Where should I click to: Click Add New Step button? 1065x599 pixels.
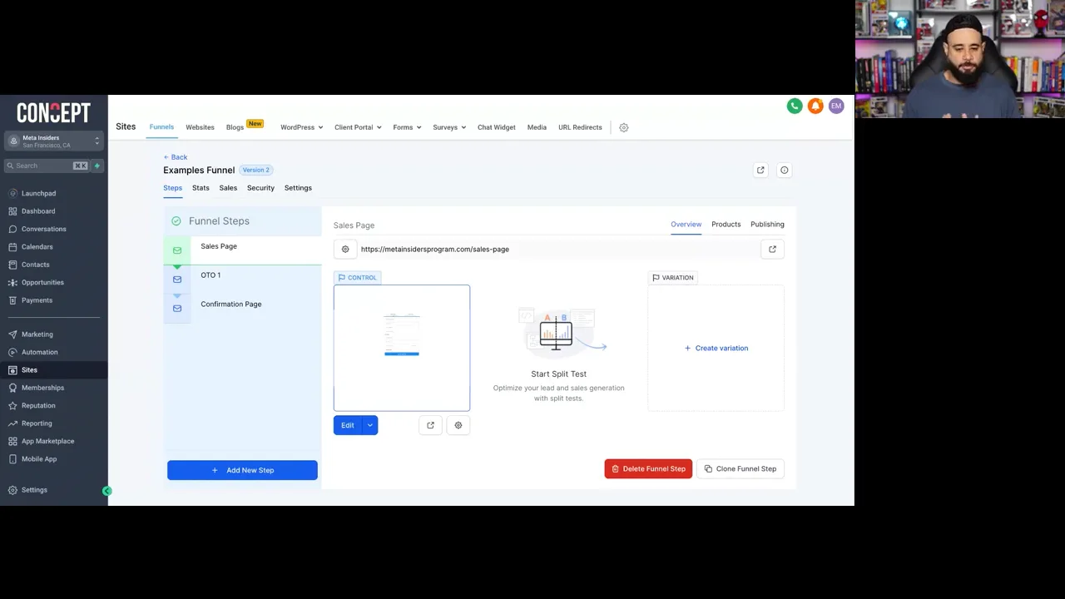point(242,470)
